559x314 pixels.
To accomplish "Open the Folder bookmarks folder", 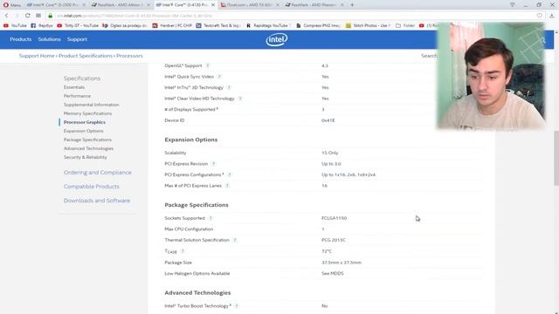I will (405, 25).
